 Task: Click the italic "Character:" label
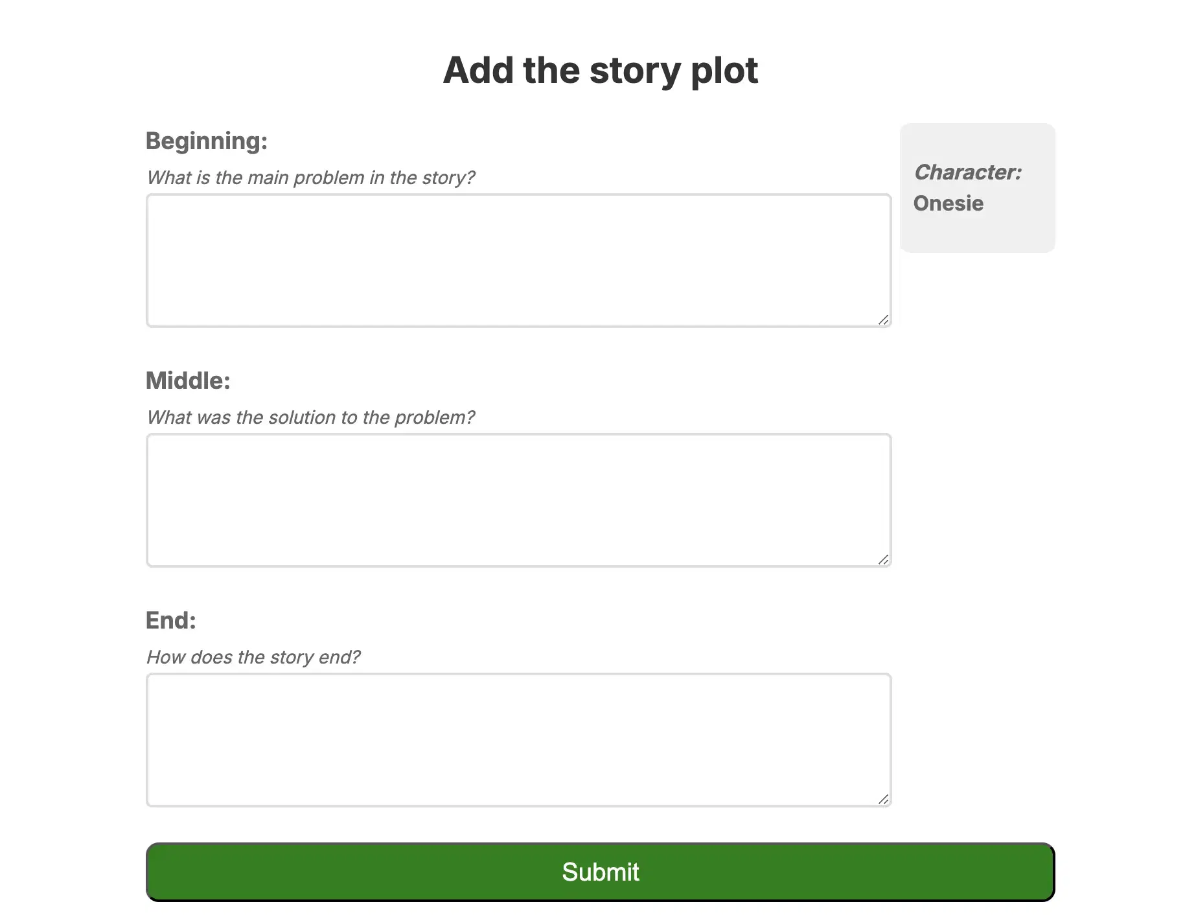click(967, 172)
